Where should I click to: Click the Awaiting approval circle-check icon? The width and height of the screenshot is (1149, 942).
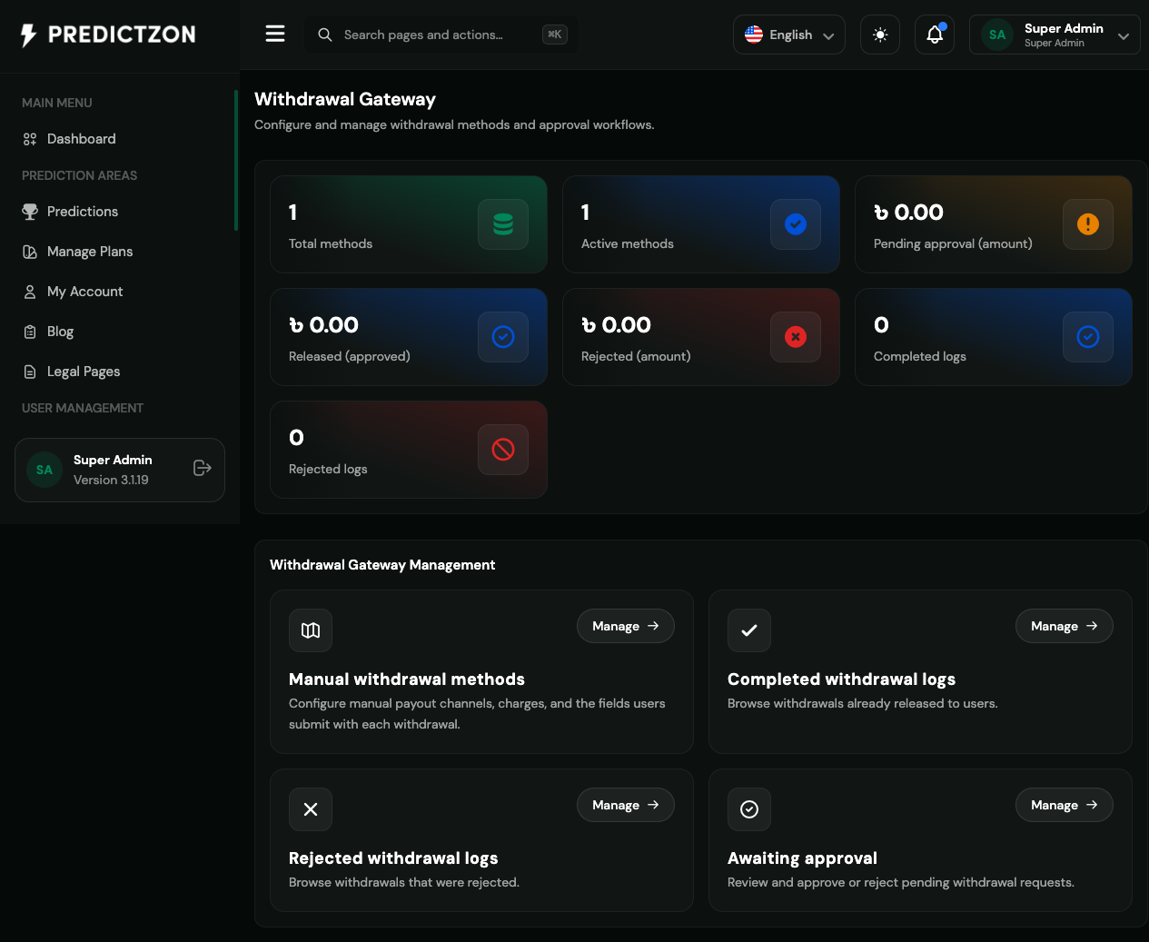749,809
